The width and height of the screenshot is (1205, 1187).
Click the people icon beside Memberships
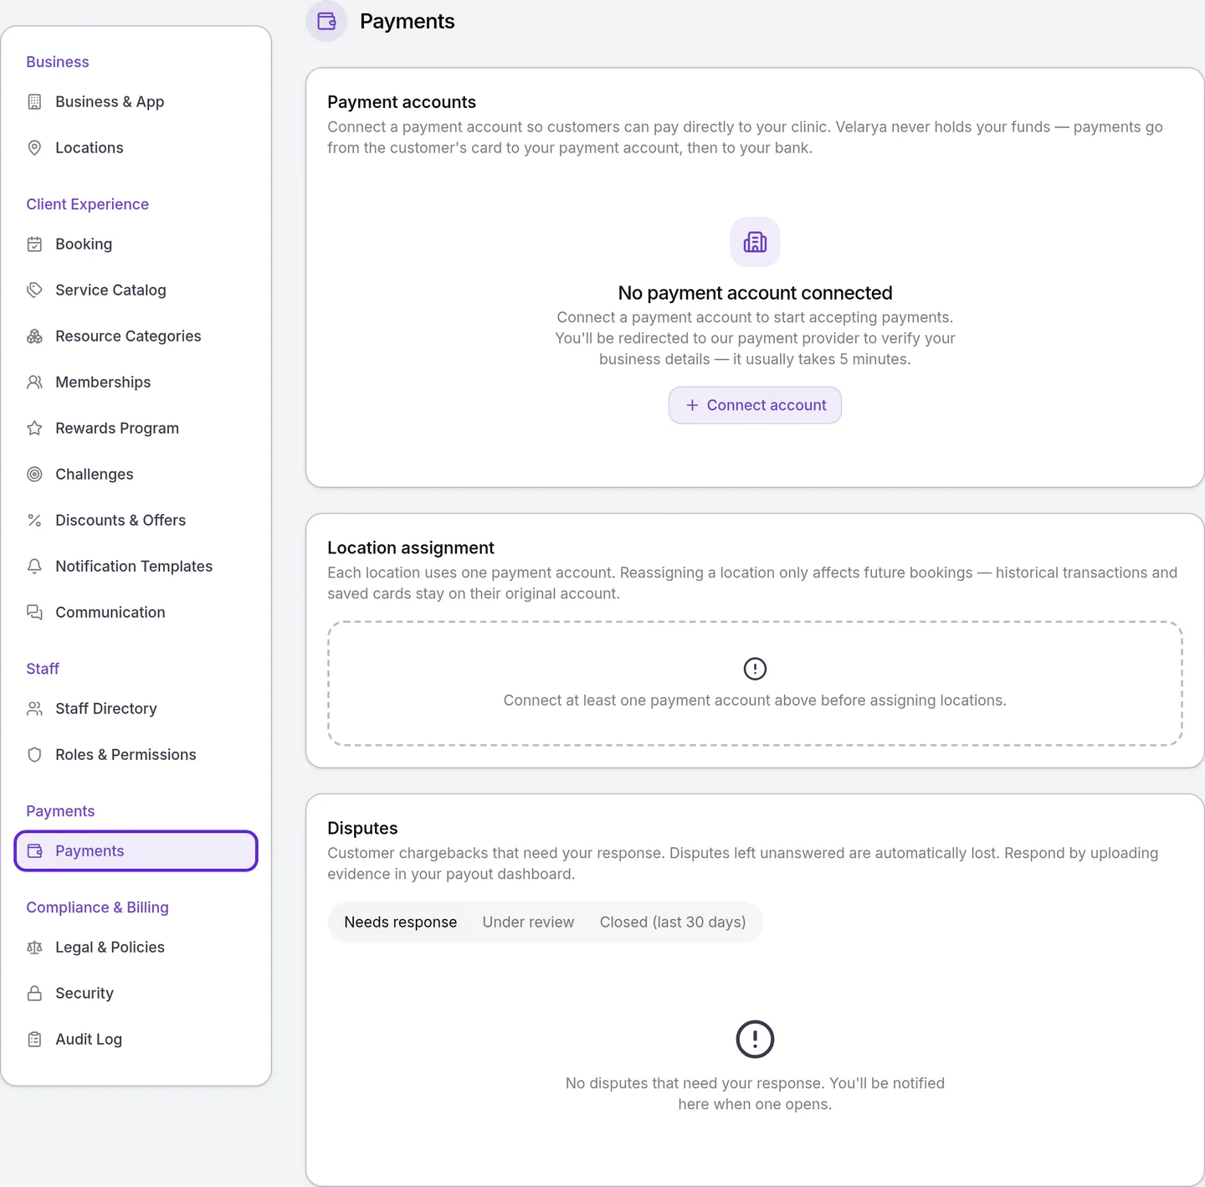click(34, 383)
